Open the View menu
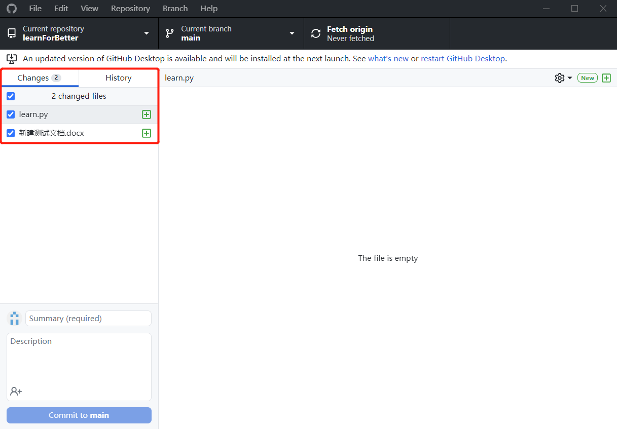The image size is (617, 429). pyautogui.click(x=90, y=9)
